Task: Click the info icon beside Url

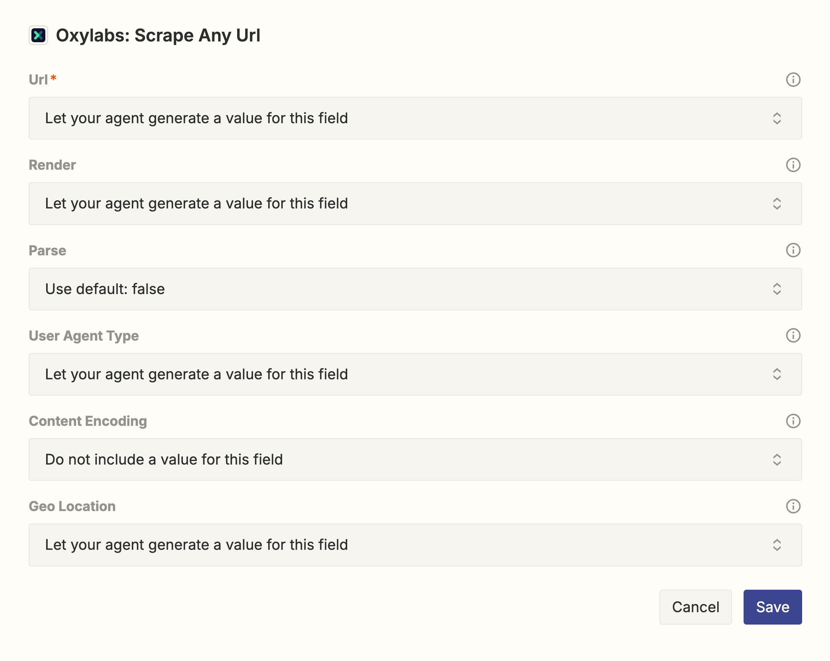Action: point(793,80)
